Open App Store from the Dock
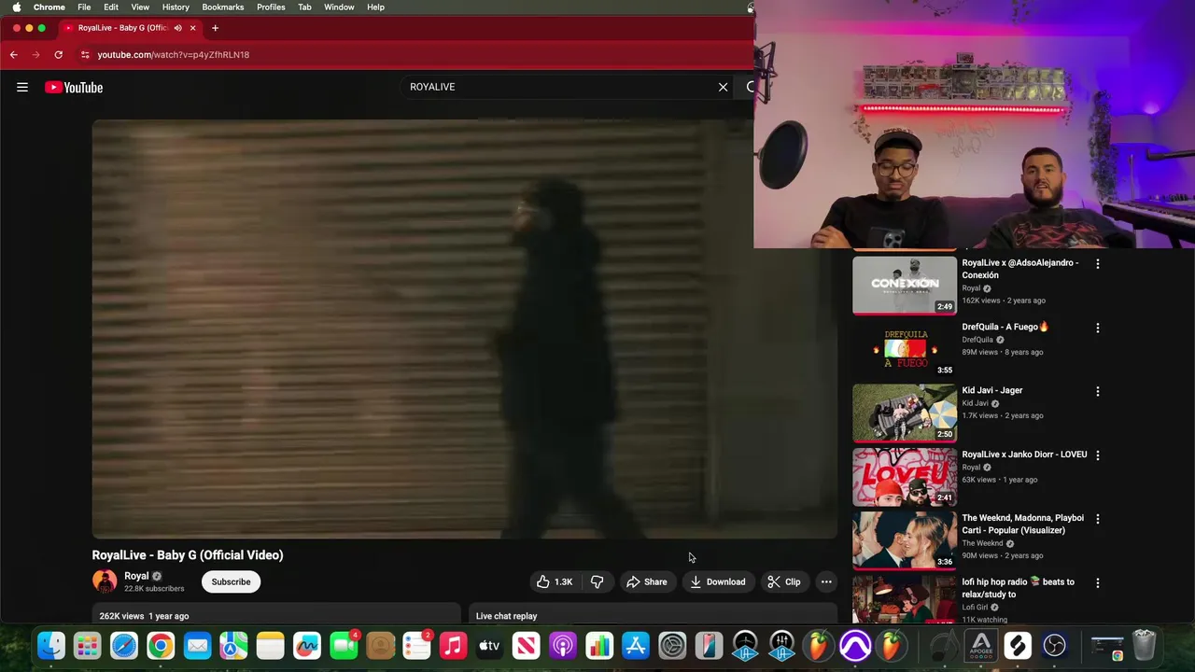Screen dimensions: 1195x672 (636, 645)
